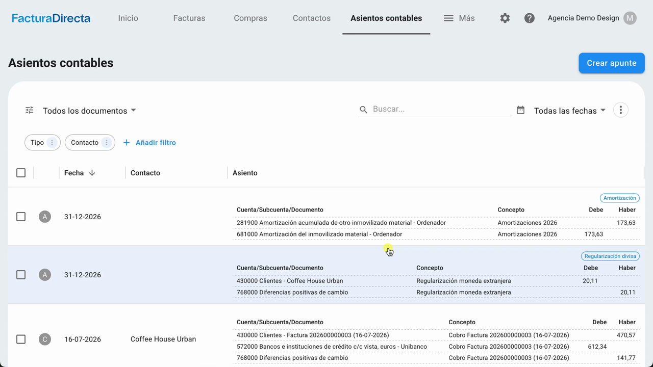The height and width of the screenshot is (367, 653).
Task: Select the Regularización divisa entry checkbox
Action: (21, 275)
